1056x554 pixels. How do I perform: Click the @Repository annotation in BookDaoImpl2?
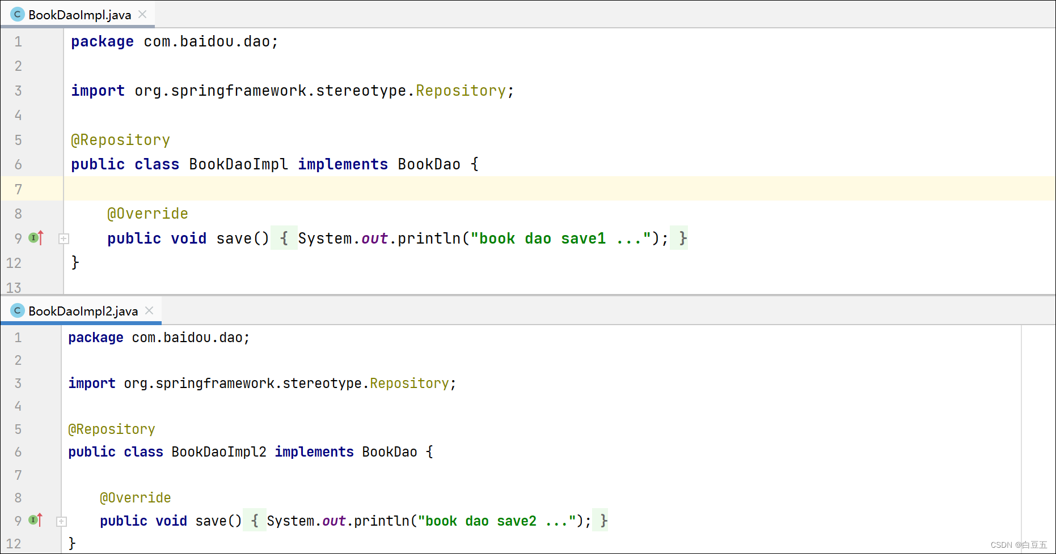tap(112, 429)
